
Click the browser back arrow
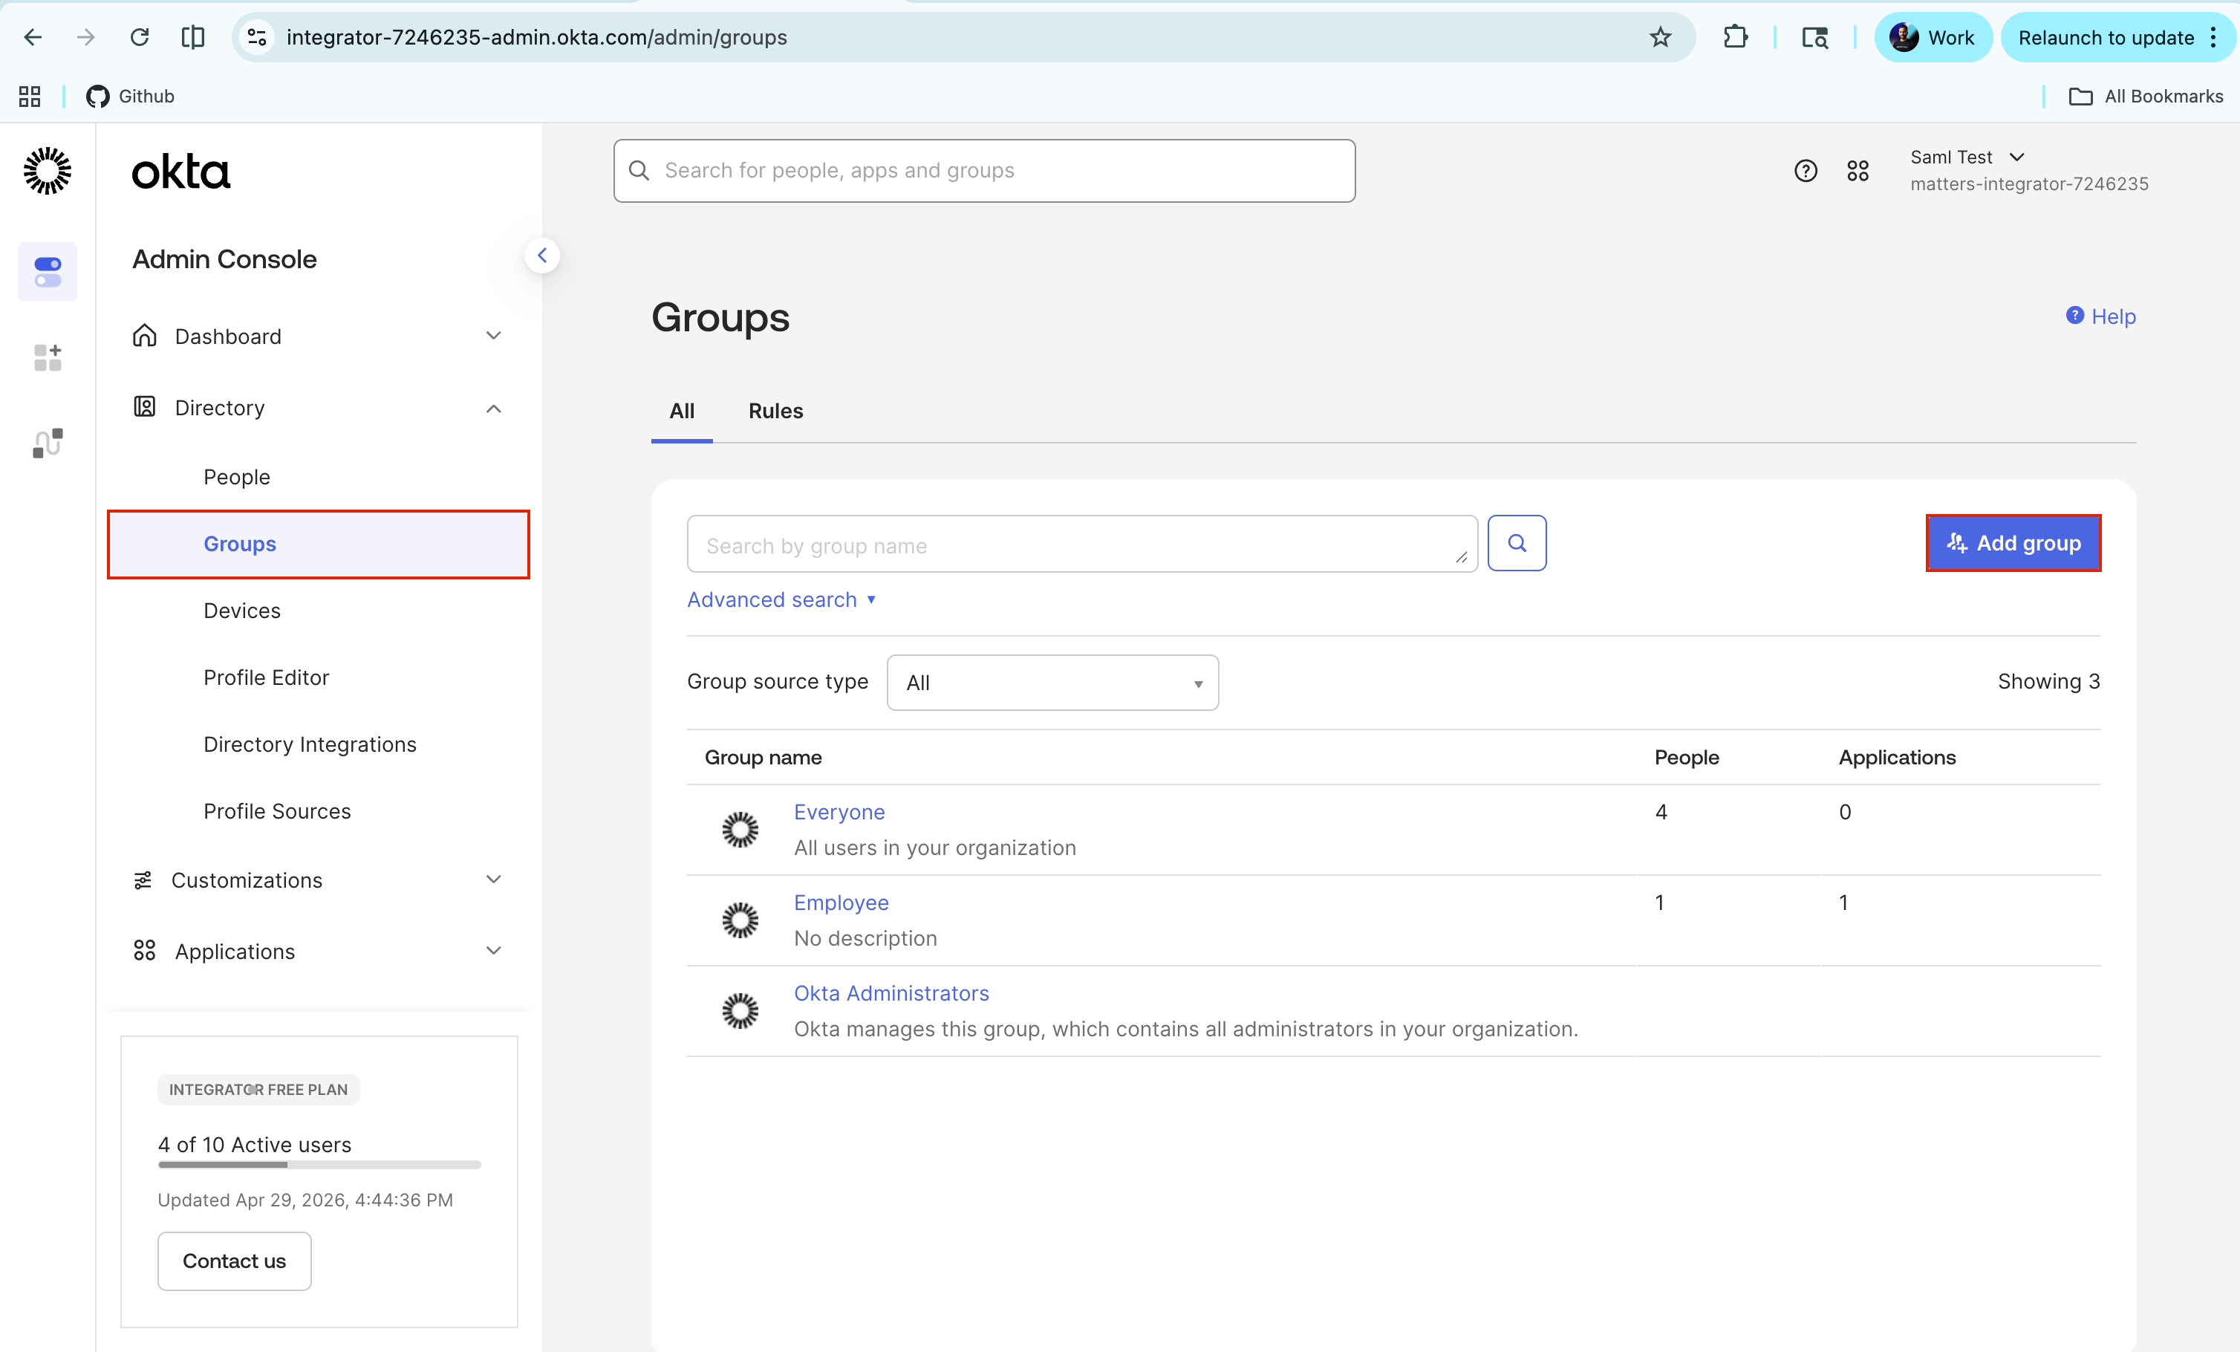[33, 37]
